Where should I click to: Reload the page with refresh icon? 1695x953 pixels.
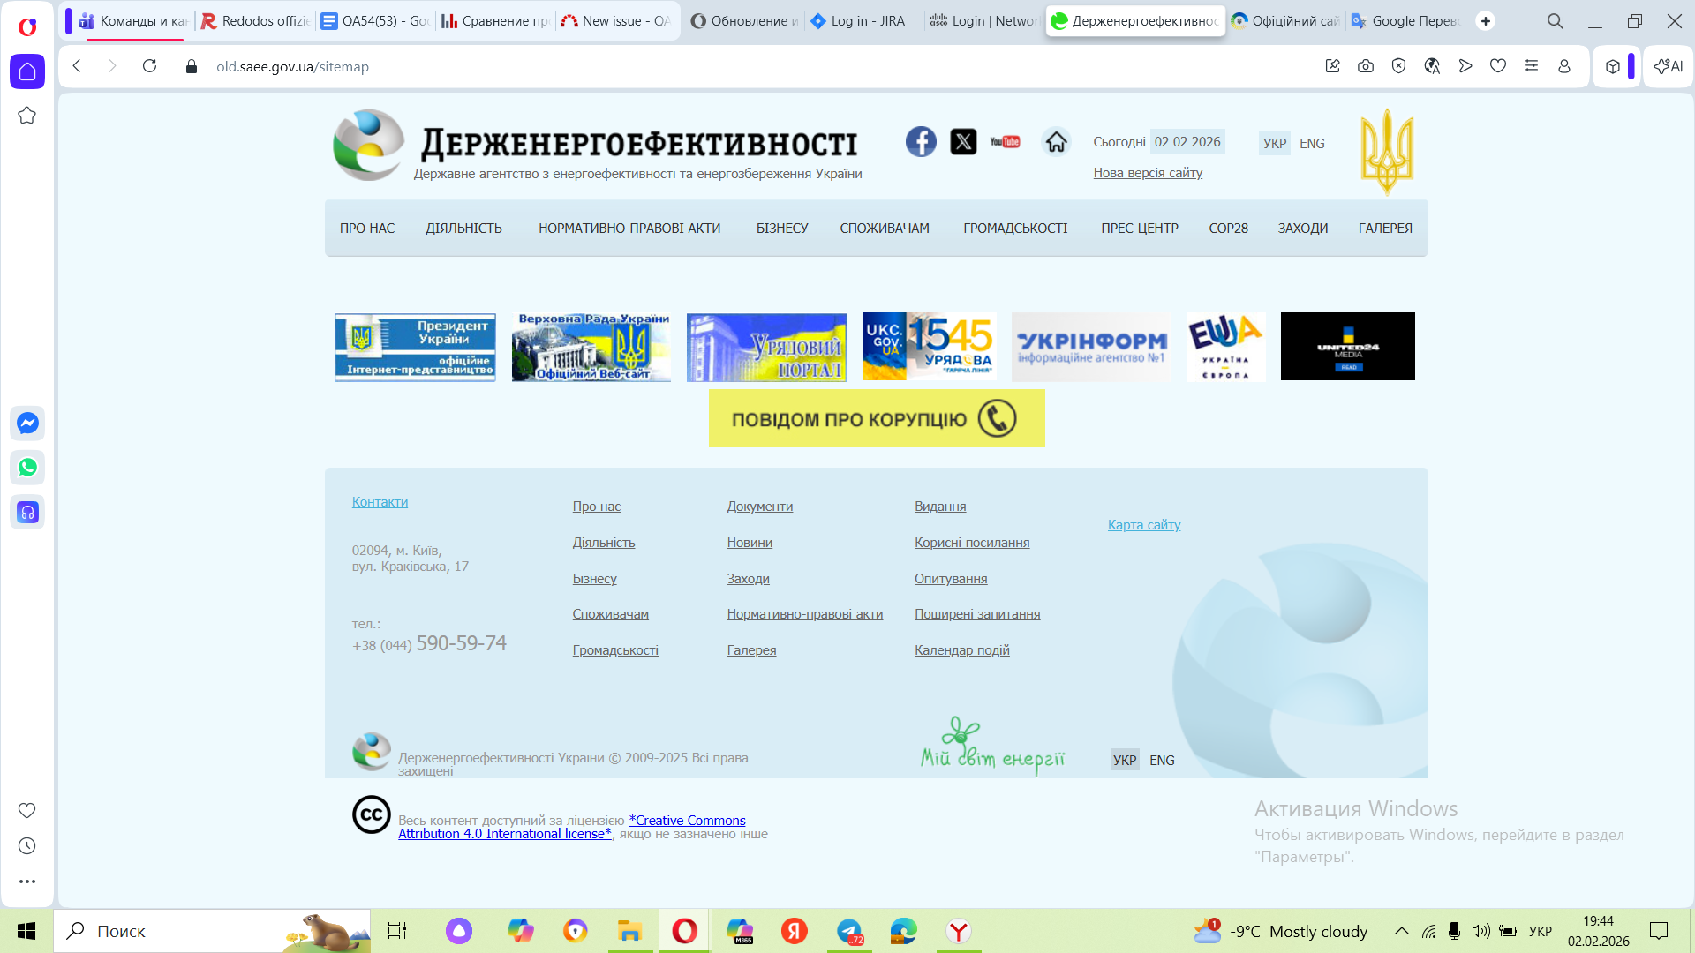[149, 66]
